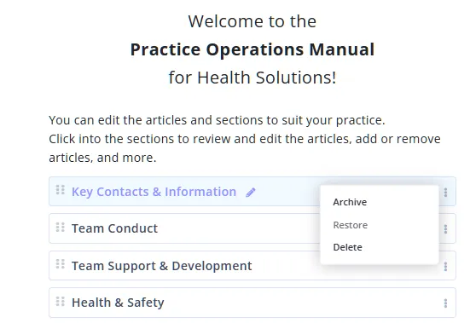Click the 'for Health Solutions!' heading line
The image size is (470, 323).
(x=252, y=78)
